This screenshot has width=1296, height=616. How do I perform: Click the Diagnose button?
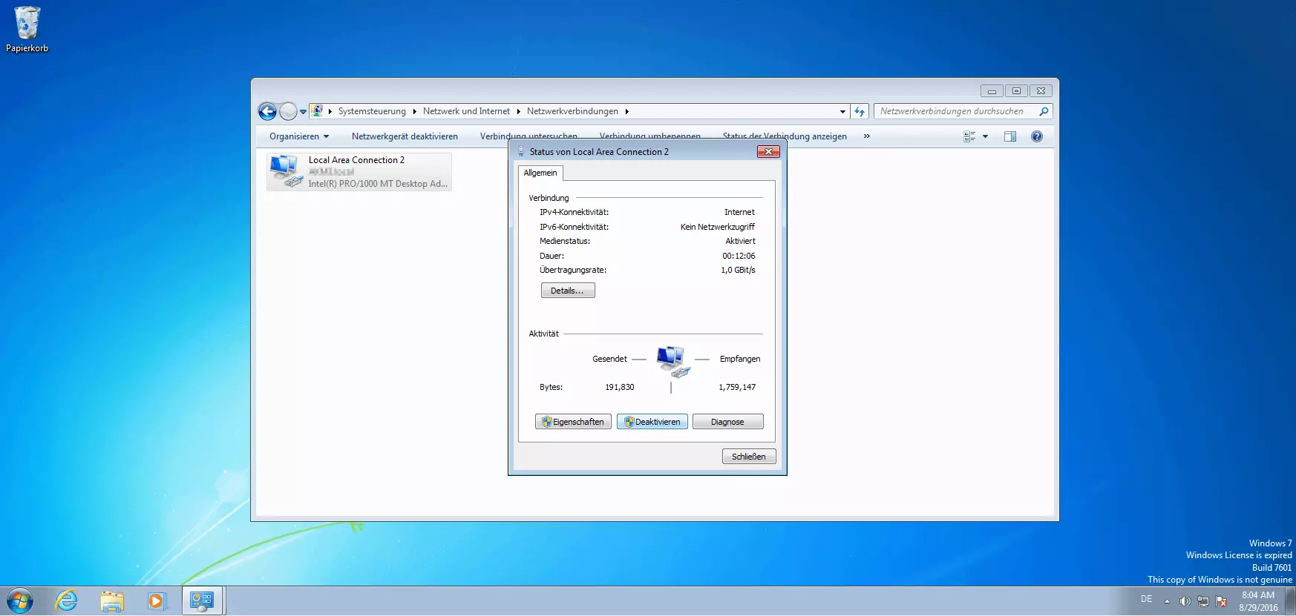(x=727, y=422)
